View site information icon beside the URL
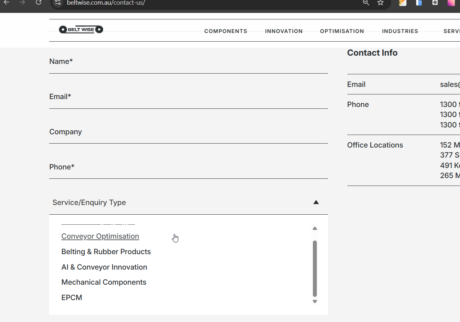This screenshot has width=460, height=322. coord(58,3)
